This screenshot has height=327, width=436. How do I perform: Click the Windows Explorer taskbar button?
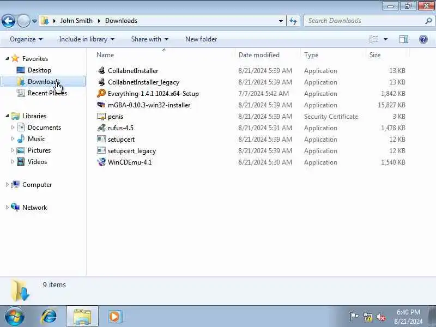pyautogui.click(x=82, y=316)
